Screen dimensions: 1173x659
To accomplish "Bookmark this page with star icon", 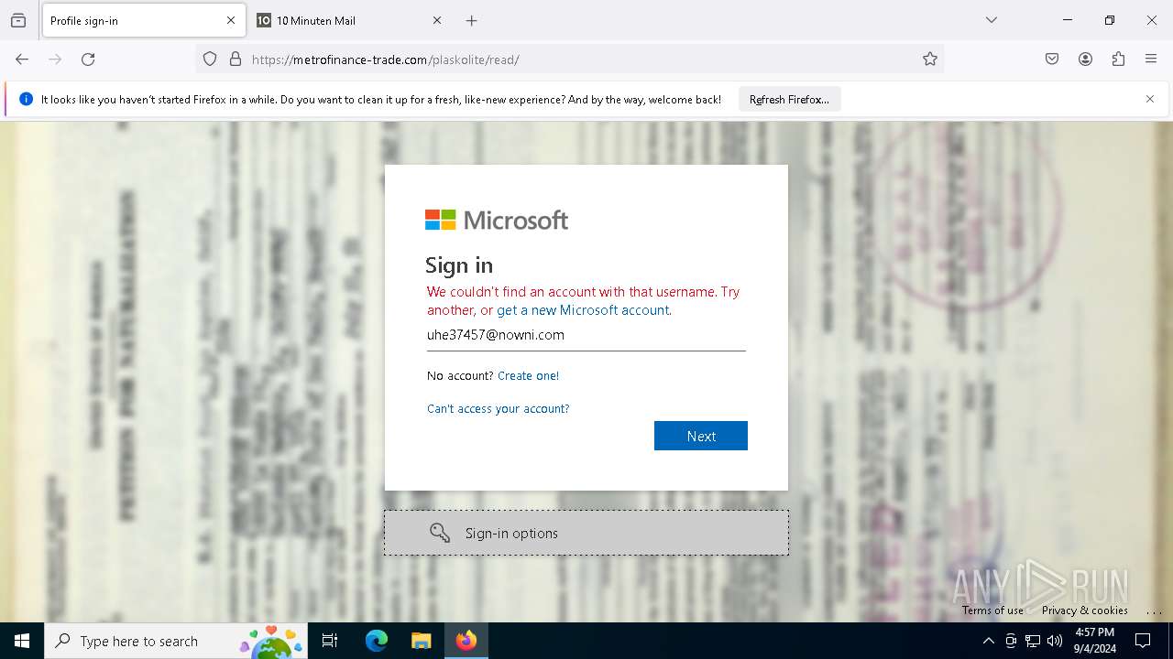I will [x=930, y=59].
